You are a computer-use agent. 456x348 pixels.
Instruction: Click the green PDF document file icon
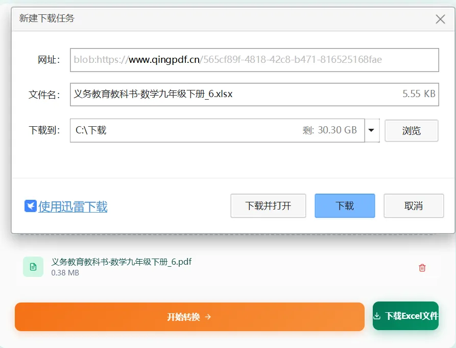pos(33,267)
